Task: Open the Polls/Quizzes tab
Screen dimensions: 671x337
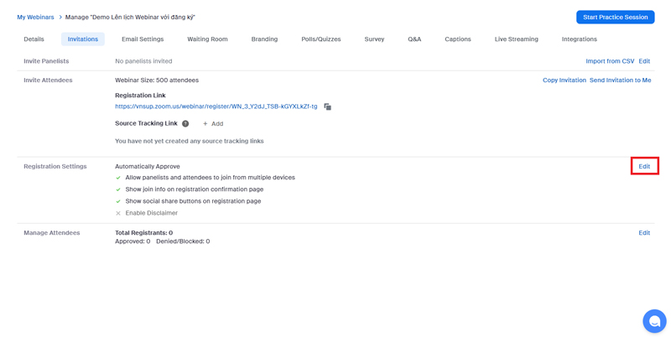Action: pos(321,39)
